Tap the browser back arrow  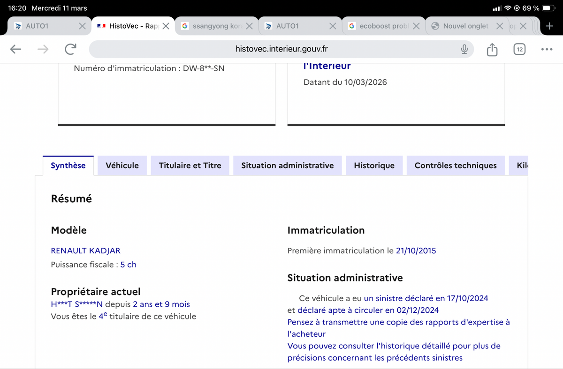coord(15,49)
